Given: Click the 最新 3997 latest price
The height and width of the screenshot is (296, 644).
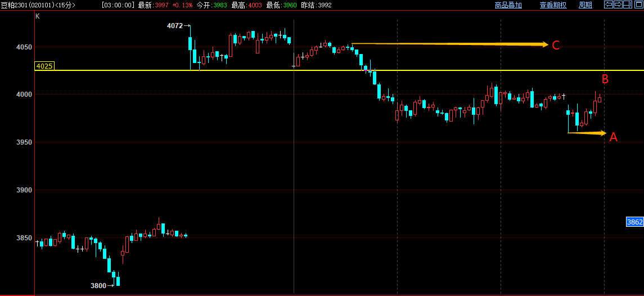Looking at the screenshot, I should coord(153,5).
